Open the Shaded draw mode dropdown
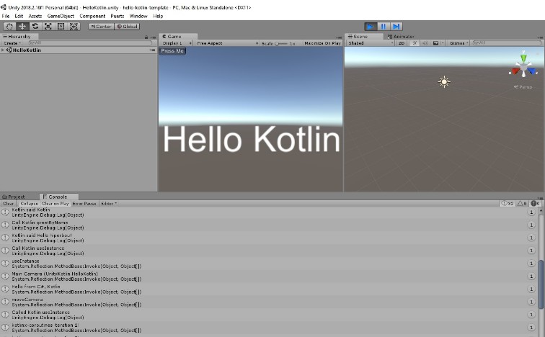Screen dimensions: 545x337 pyautogui.click(x=371, y=43)
